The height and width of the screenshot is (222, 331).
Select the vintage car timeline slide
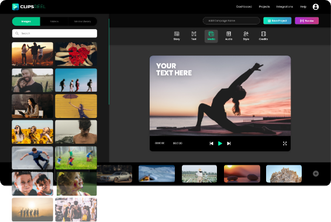coord(115,174)
